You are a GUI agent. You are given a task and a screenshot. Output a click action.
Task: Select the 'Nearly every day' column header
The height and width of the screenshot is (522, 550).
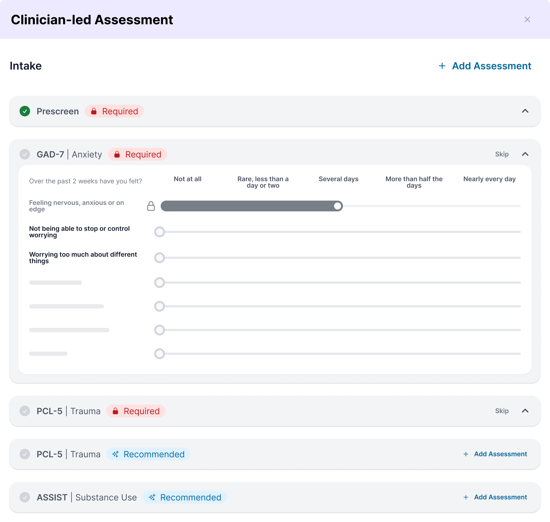489,179
